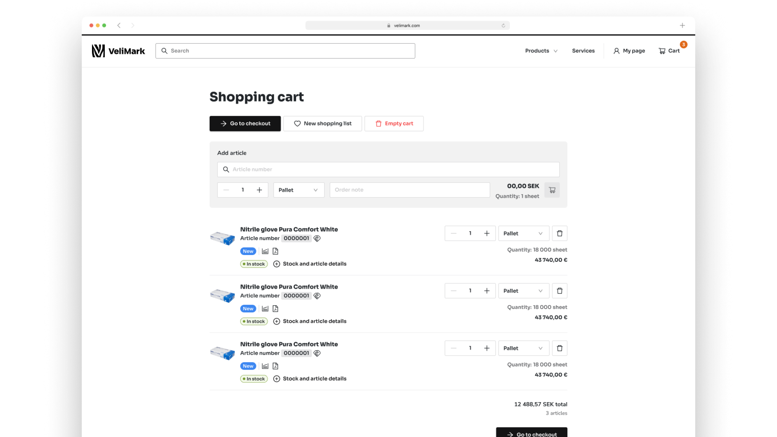Click the cart icon in add article row
The width and height of the screenshot is (777, 437).
(552, 190)
